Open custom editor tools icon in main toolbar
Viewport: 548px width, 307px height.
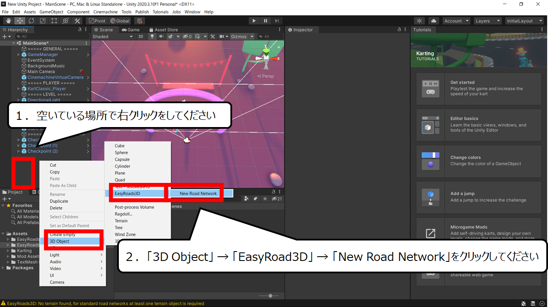(x=77, y=21)
